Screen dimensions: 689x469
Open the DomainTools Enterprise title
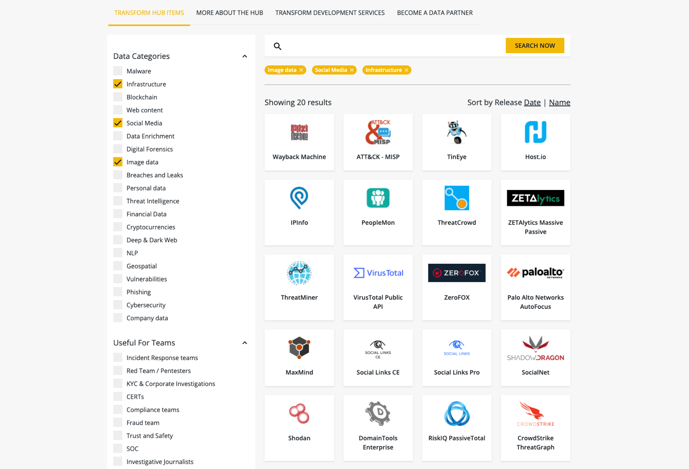378,442
